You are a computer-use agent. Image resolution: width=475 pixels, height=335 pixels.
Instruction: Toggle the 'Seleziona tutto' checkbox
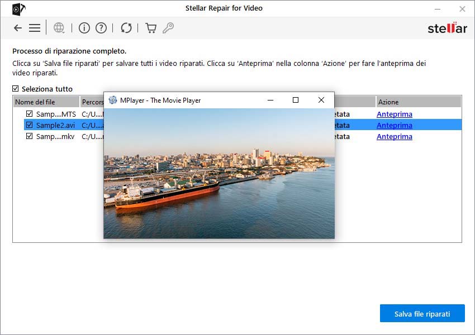point(16,88)
